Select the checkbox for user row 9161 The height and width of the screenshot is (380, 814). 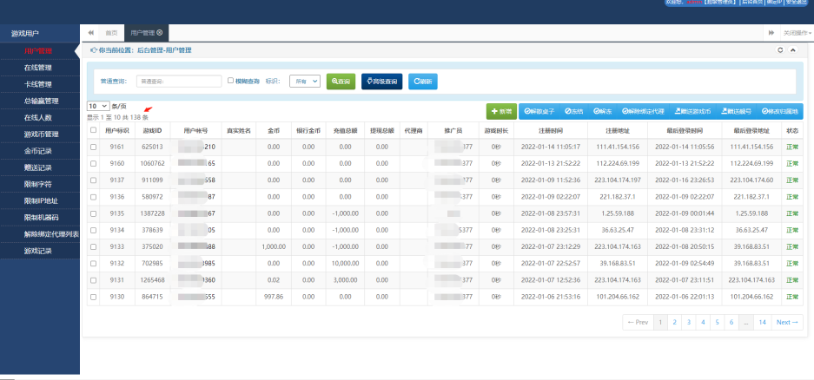coord(93,147)
